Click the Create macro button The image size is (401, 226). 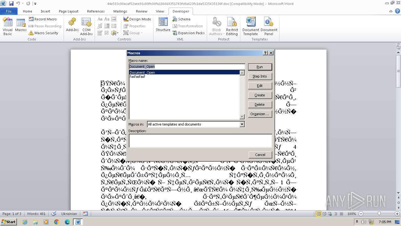coord(260,95)
